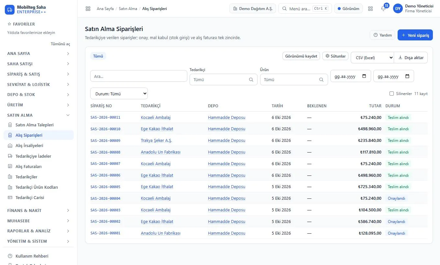440x265 pixels.
Task: Open Alış Faturaları in sidebar
Action: tap(38, 166)
